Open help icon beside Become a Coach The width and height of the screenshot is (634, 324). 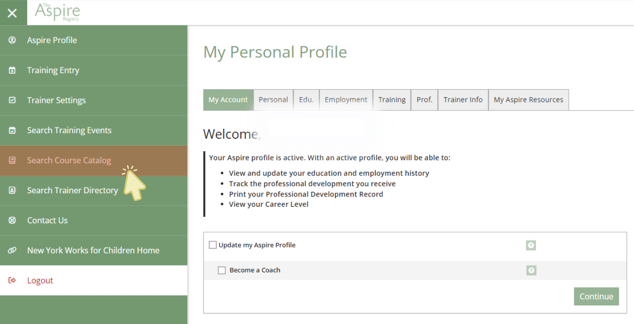[x=531, y=271]
